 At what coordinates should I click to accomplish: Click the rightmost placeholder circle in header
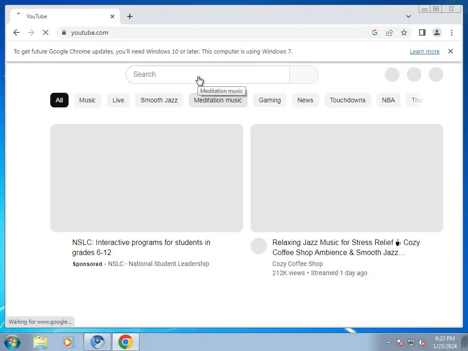pos(436,74)
